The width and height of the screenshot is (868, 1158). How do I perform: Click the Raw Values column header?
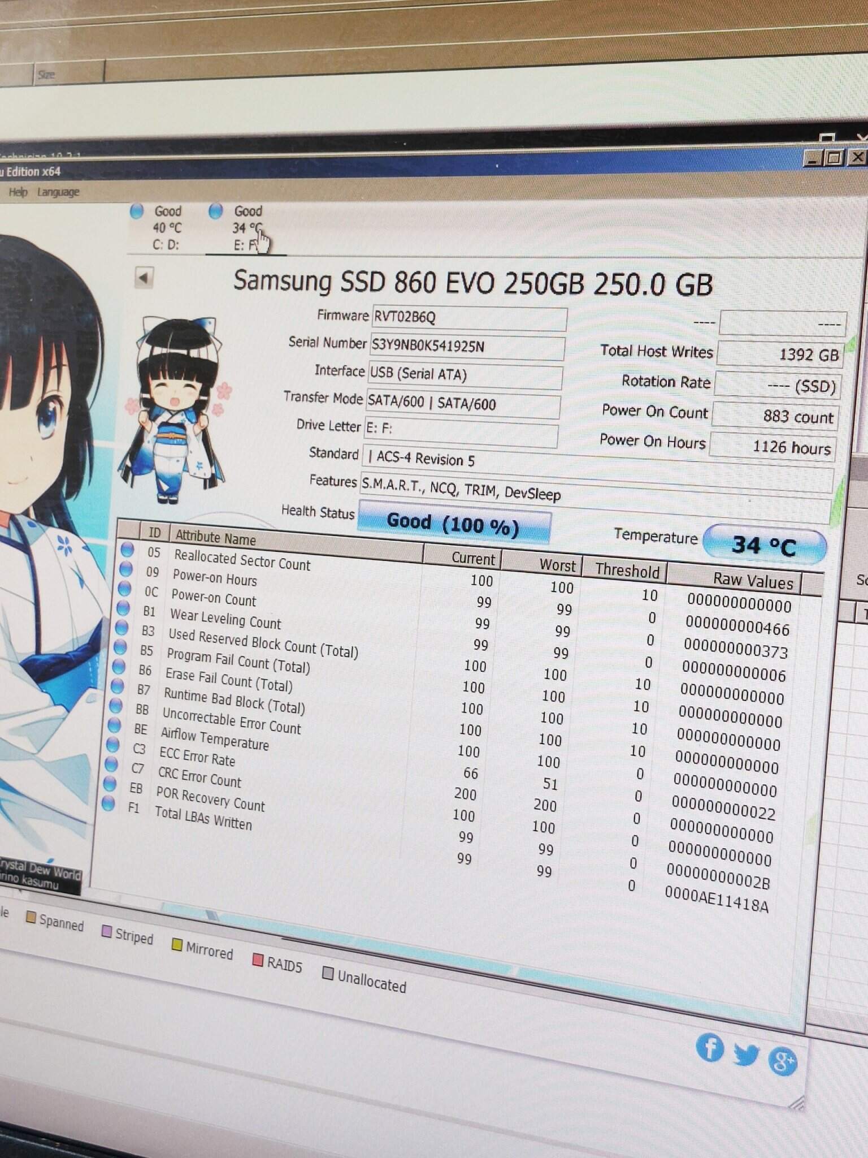[752, 581]
